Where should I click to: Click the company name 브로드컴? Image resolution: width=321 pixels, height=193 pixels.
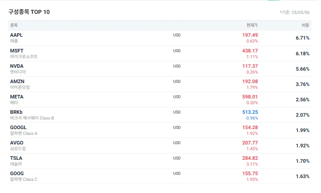pyautogui.click(x=18, y=148)
